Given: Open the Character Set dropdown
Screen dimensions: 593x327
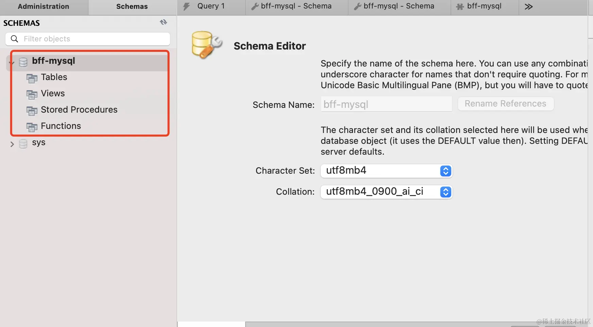Looking at the screenshot, I should pyautogui.click(x=445, y=171).
